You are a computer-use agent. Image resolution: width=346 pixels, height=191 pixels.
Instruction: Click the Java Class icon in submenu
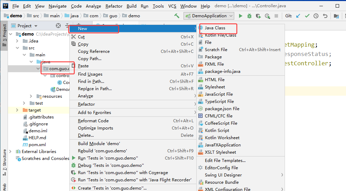pyautogui.click(x=200, y=28)
